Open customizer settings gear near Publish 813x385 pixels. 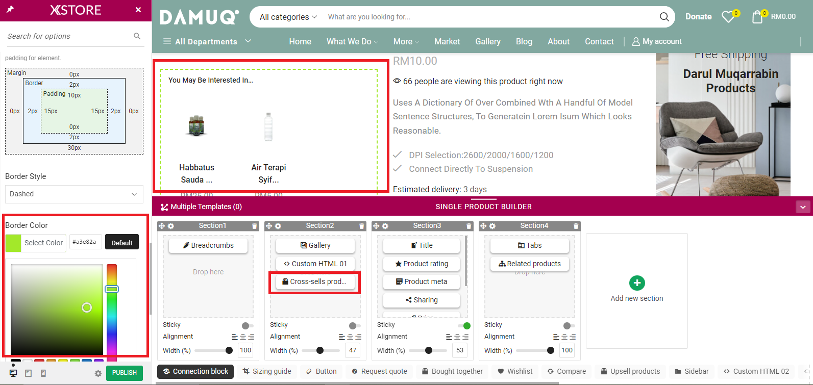[98, 373]
